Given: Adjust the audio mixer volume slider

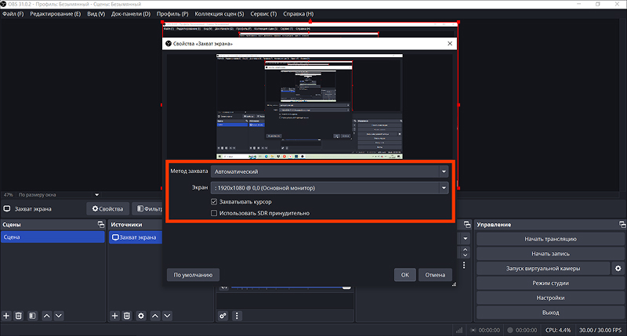Looking at the screenshot, I should (x=291, y=287).
